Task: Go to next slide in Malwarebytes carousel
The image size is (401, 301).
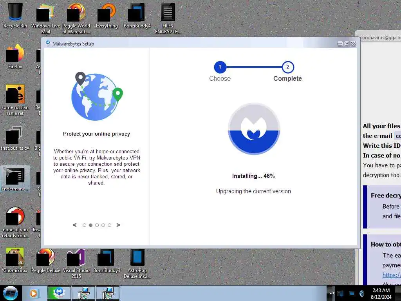Action: coord(118,225)
